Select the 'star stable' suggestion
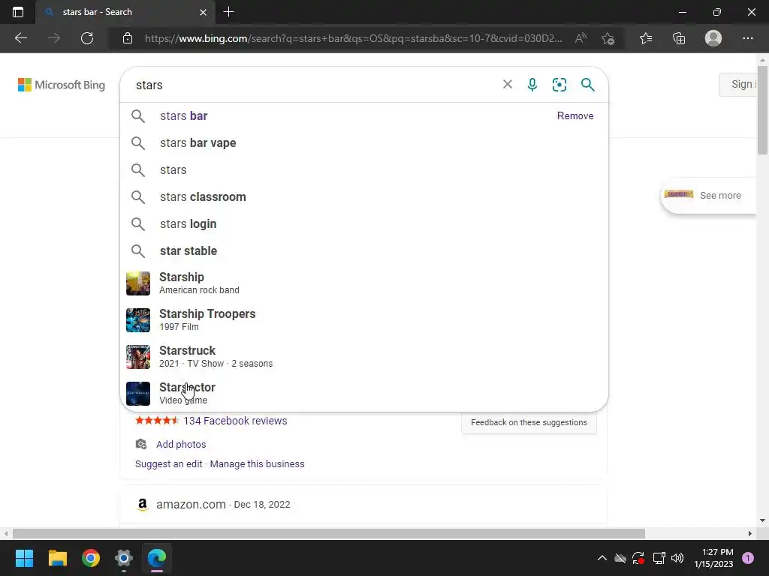Image resolution: width=769 pixels, height=576 pixels. [x=364, y=250]
